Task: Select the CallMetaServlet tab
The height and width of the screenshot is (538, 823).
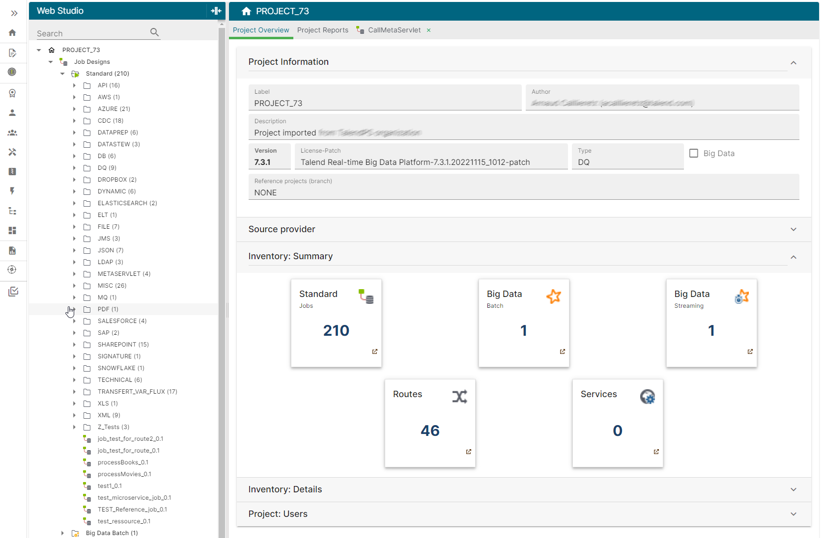Action: [394, 30]
